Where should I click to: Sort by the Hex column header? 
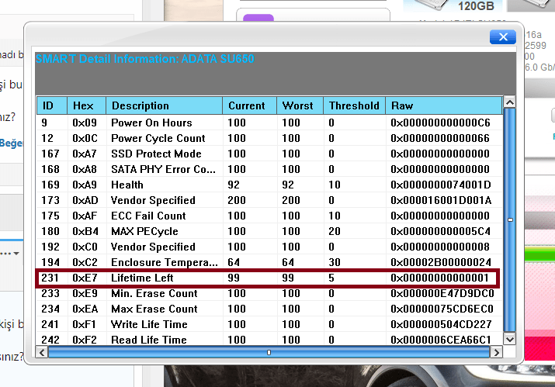click(x=86, y=105)
